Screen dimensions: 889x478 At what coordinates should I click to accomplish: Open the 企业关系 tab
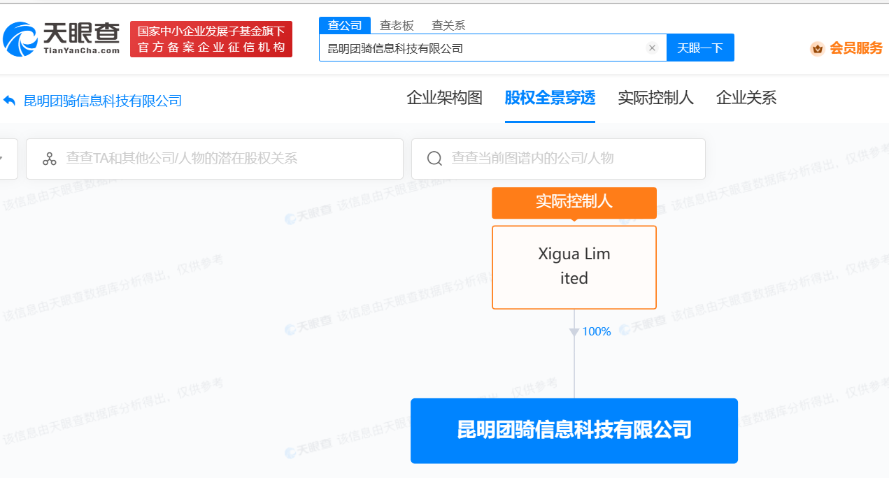[x=746, y=98]
